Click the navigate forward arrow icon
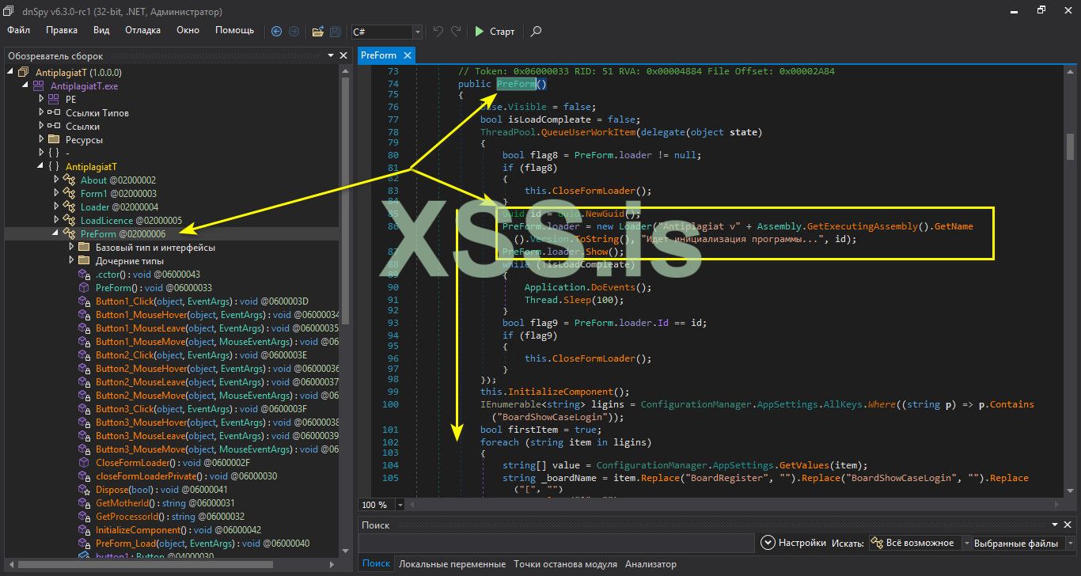 [294, 32]
